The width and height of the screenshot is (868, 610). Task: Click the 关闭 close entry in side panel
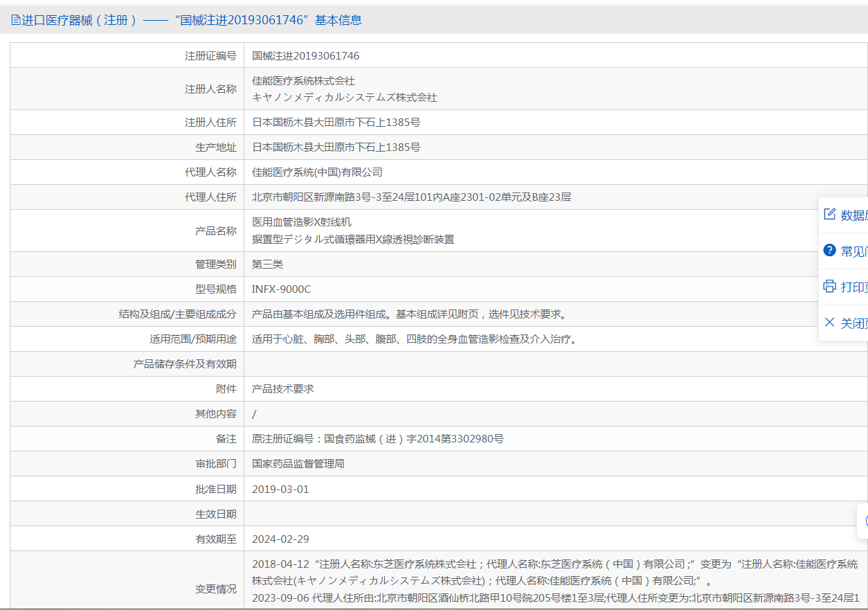tap(844, 323)
